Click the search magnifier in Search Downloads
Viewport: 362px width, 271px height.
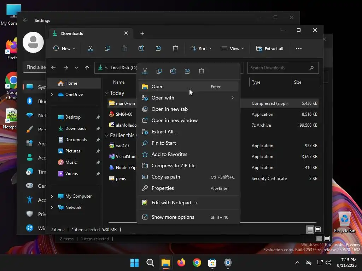pyautogui.click(x=311, y=68)
